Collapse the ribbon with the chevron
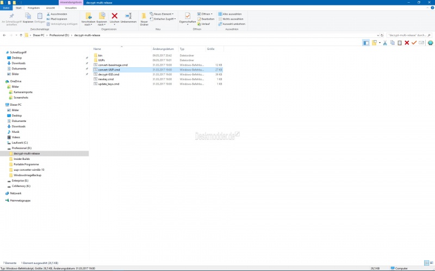This screenshot has width=435, height=271. tap(427, 8)
